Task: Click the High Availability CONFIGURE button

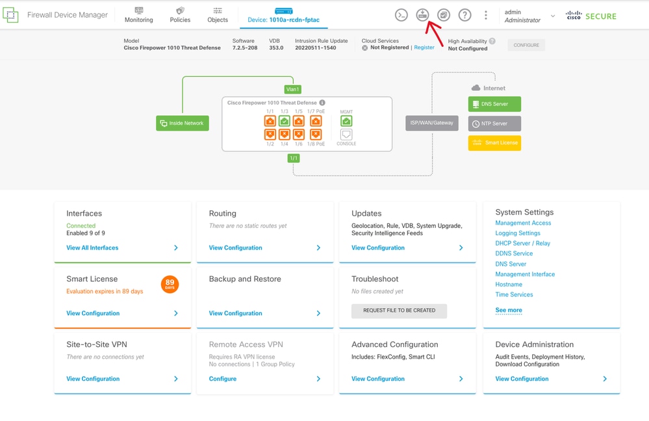Action: [526, 45]
